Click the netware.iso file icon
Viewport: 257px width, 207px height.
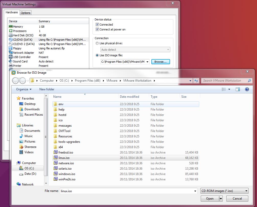pyautogui.click(x=56, y=163)
